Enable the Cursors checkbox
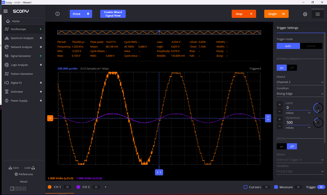327x195 pixels. (x=245, y=187)
